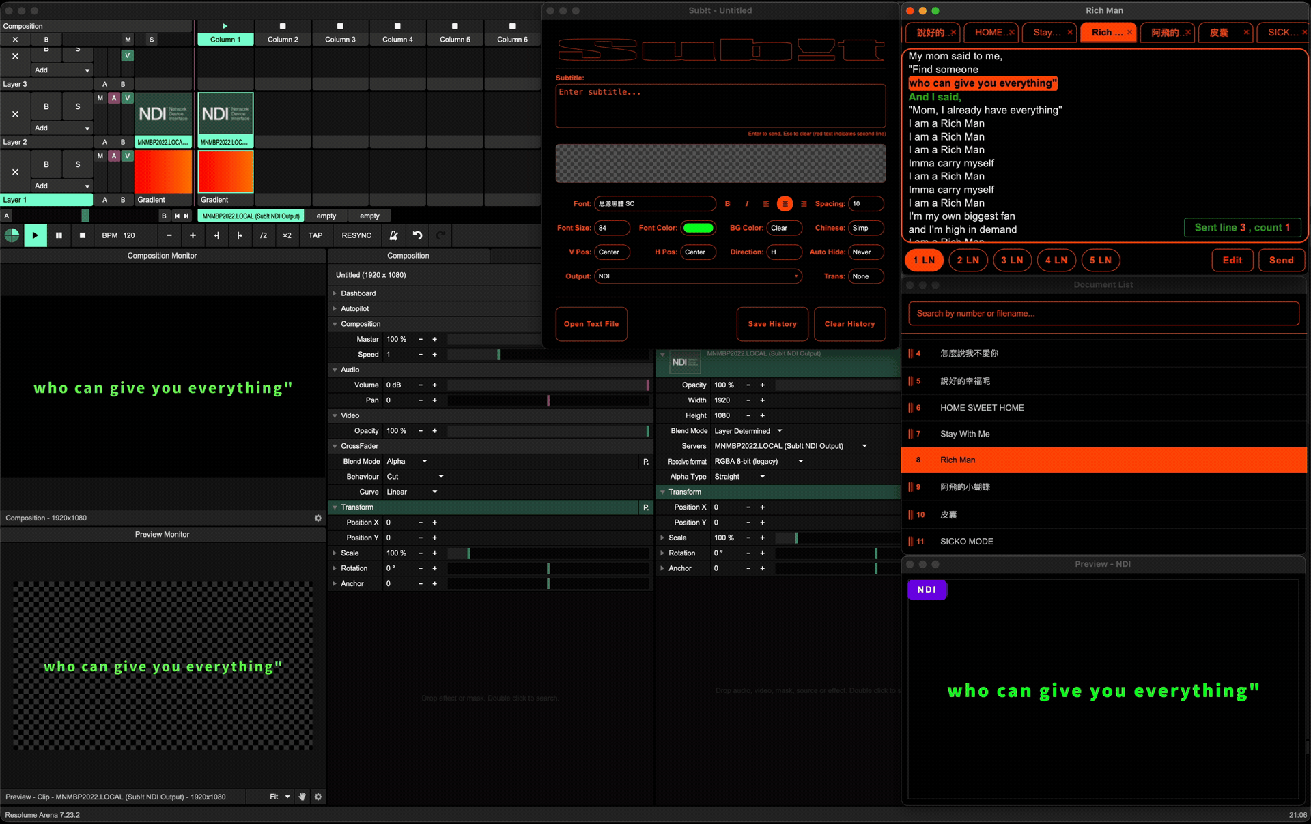This screenshot has height=824, width=1311.
Task: Enable bold text with the B icon in Sub!t
Action: point(728,204)
